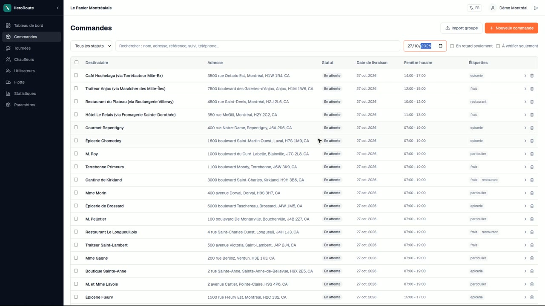Delete the M. Pelletier order
The width and height of the screenshot is (545, 306).
pyautogui.click(x=532, y=219)
